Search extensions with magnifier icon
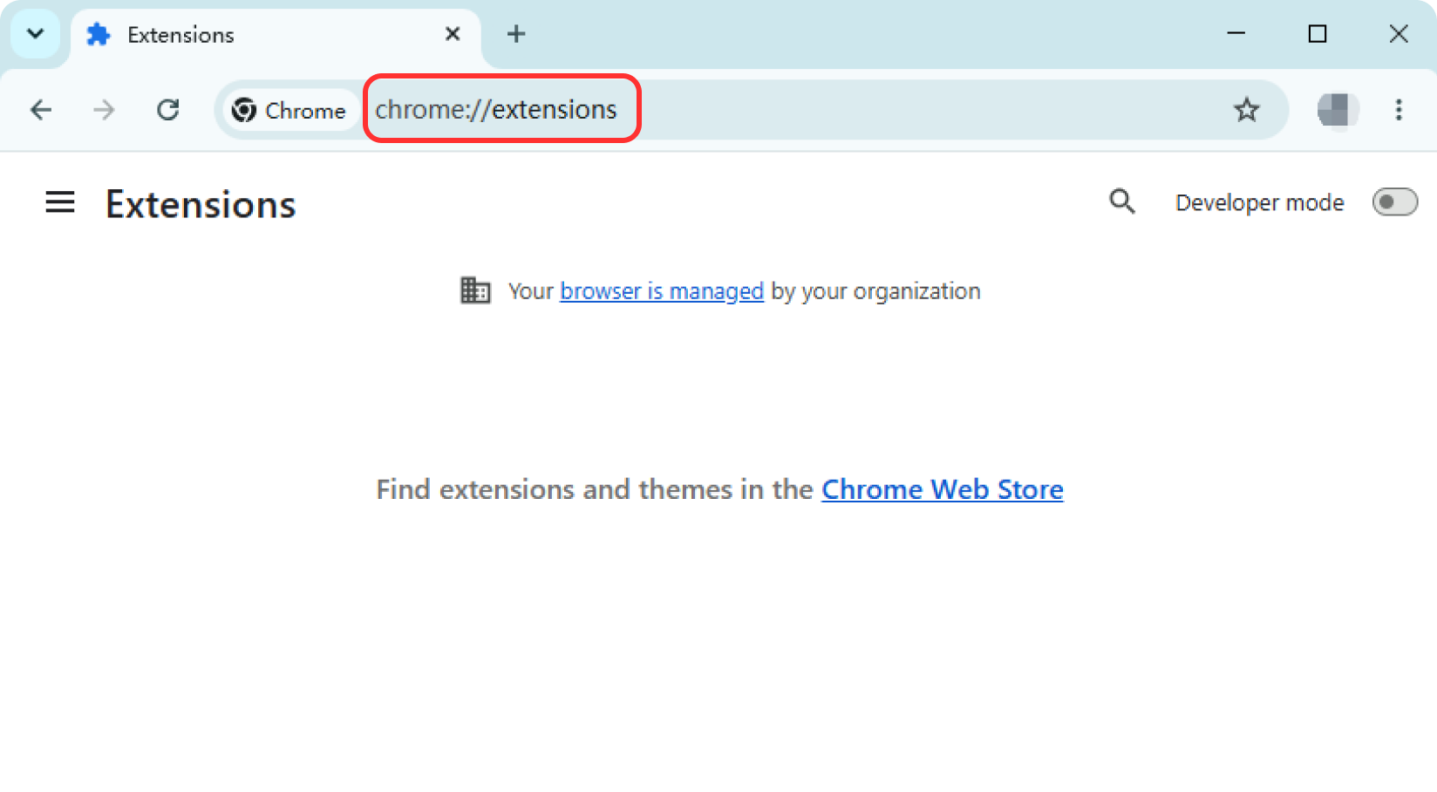Image resolution: width=1437 pixels, height=792 pixels. point(1122,201)
